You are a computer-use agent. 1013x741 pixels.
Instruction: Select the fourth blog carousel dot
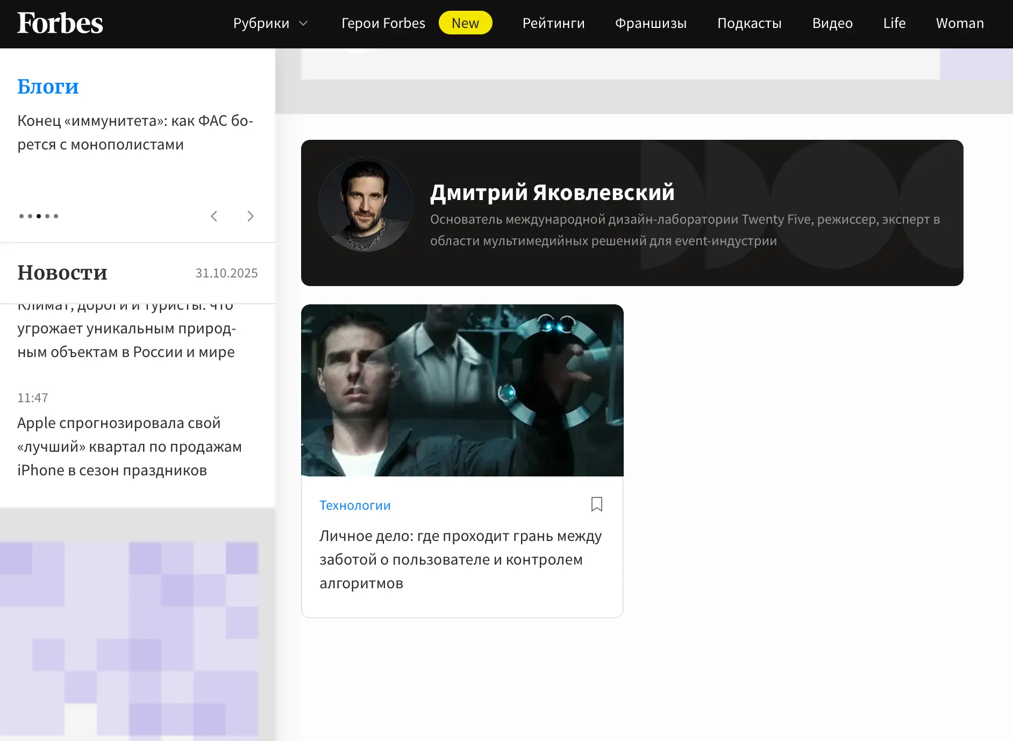tap(47, 216)
